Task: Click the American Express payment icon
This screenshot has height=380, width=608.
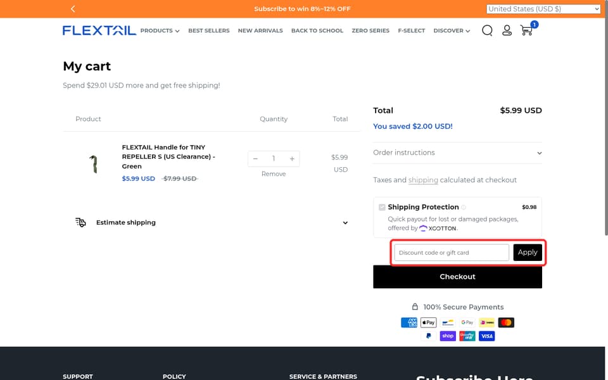Action: [x=409, y=322]
